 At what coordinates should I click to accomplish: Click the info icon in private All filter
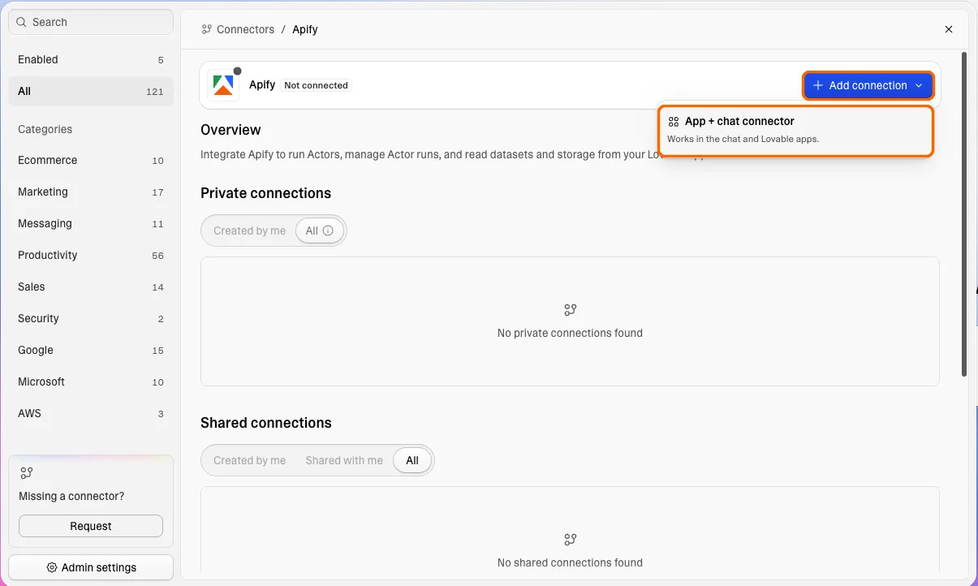[x=328, y=231]
